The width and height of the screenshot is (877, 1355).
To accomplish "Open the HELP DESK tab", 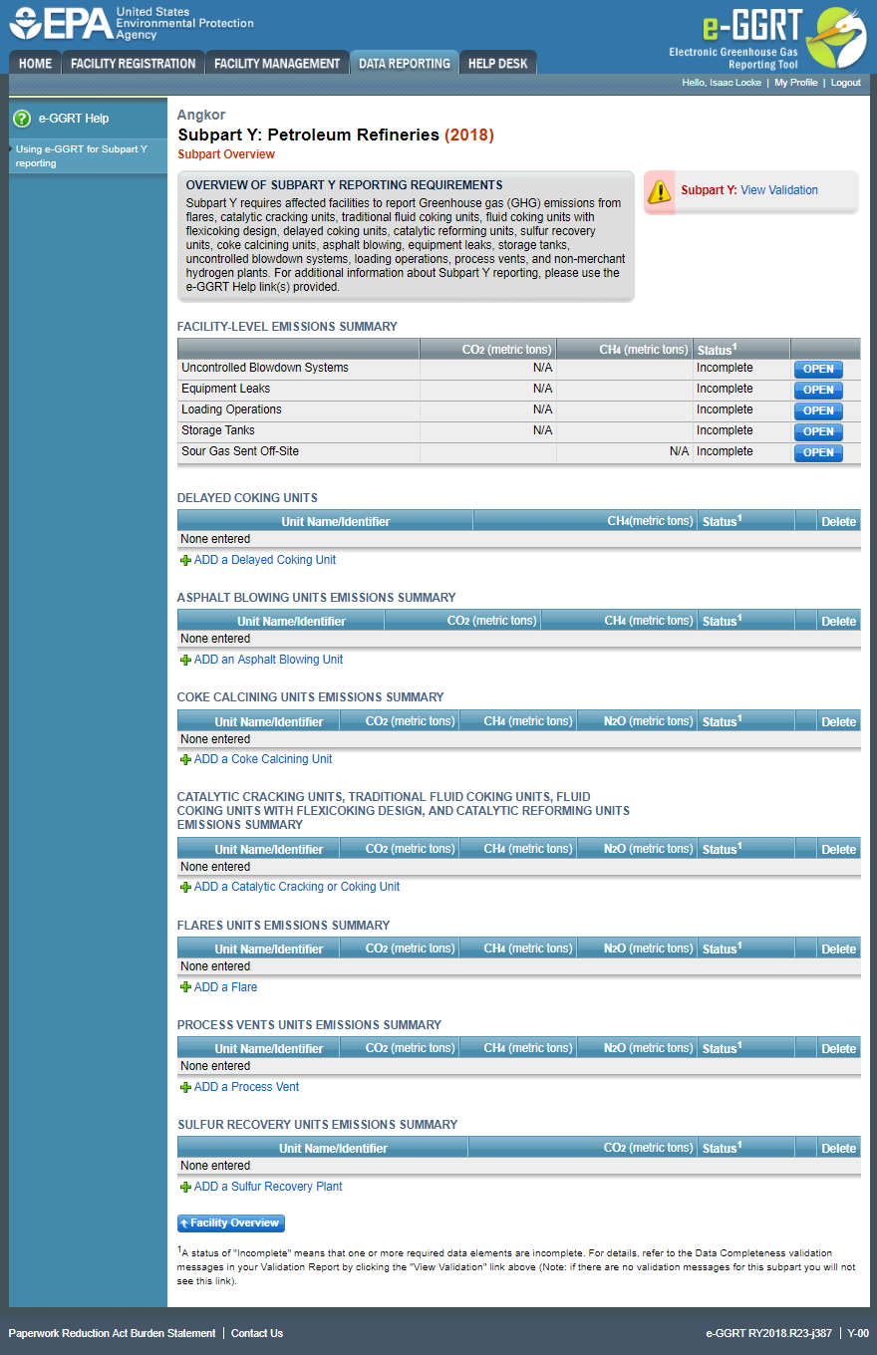I will coord(498,63).
